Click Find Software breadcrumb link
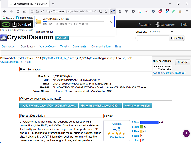 pyautogui.click(x=17, y=30)
